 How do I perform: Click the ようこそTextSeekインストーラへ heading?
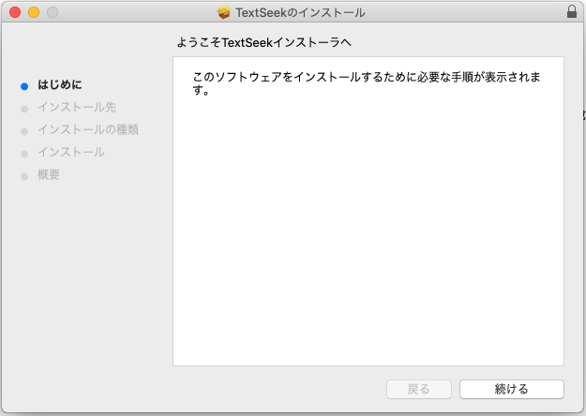270,43
